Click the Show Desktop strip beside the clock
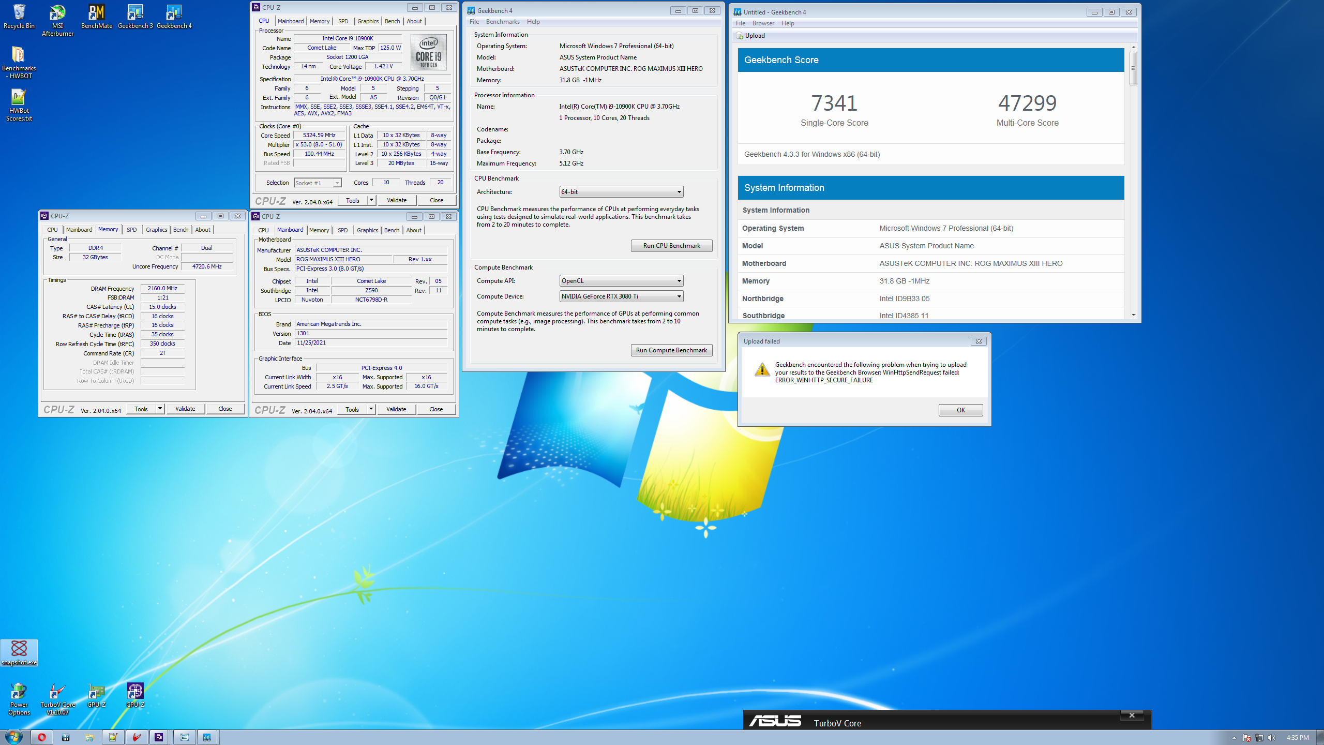Screen dimensions: 1324x745 coord(1320,737)
